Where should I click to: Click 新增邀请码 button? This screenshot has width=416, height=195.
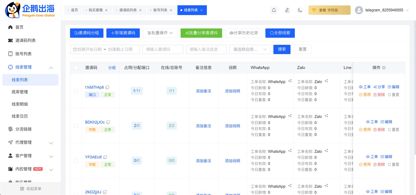point(123,33)
